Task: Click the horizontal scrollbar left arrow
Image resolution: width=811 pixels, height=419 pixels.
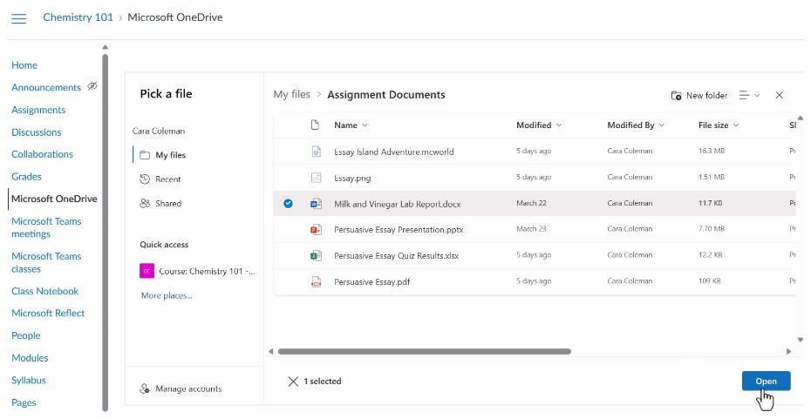Action: 271,351
